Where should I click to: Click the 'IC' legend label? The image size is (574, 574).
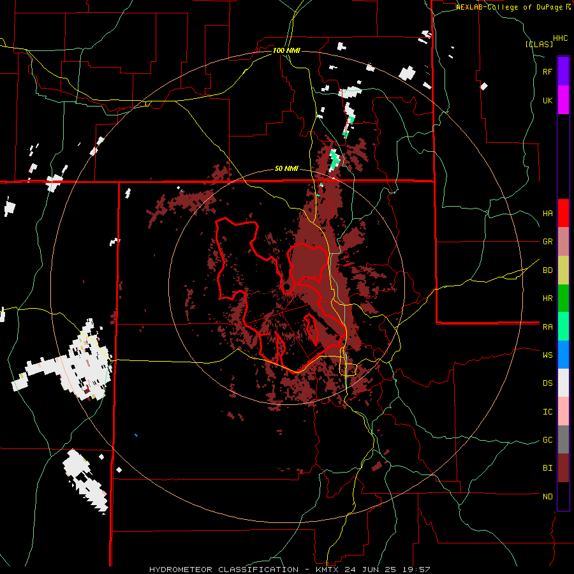coord(548,412)
